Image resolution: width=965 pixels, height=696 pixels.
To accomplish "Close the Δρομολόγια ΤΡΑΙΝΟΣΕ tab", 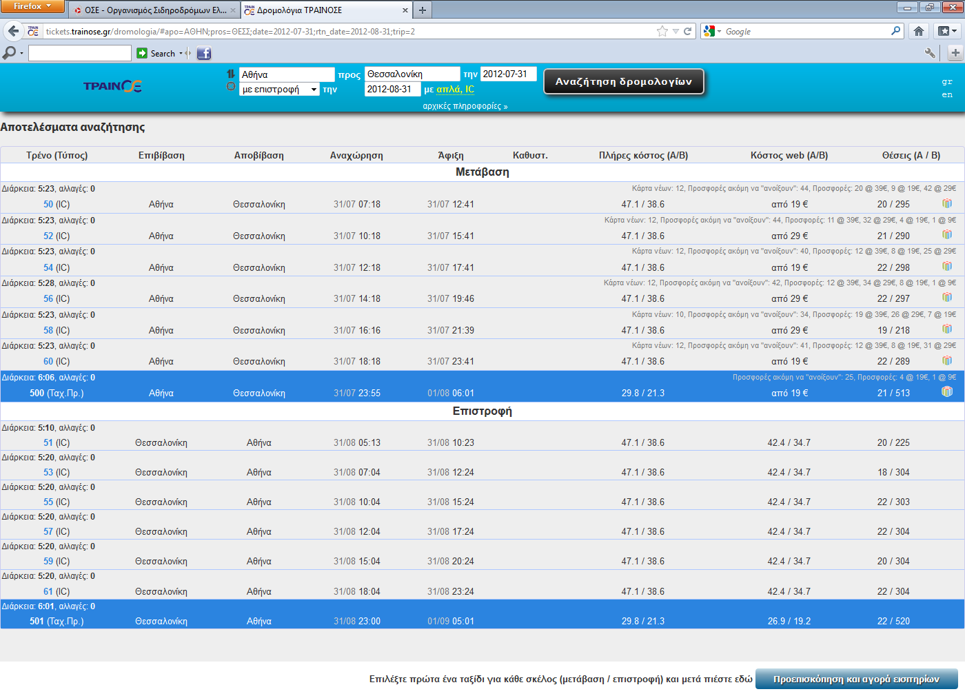I will (405, 10).
